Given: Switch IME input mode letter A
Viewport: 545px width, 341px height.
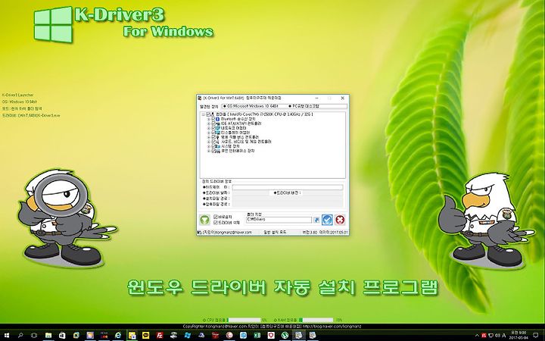Looking at the screenshot, I should point(504,336).
